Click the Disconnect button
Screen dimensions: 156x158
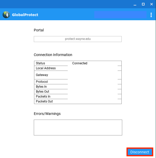140,152
